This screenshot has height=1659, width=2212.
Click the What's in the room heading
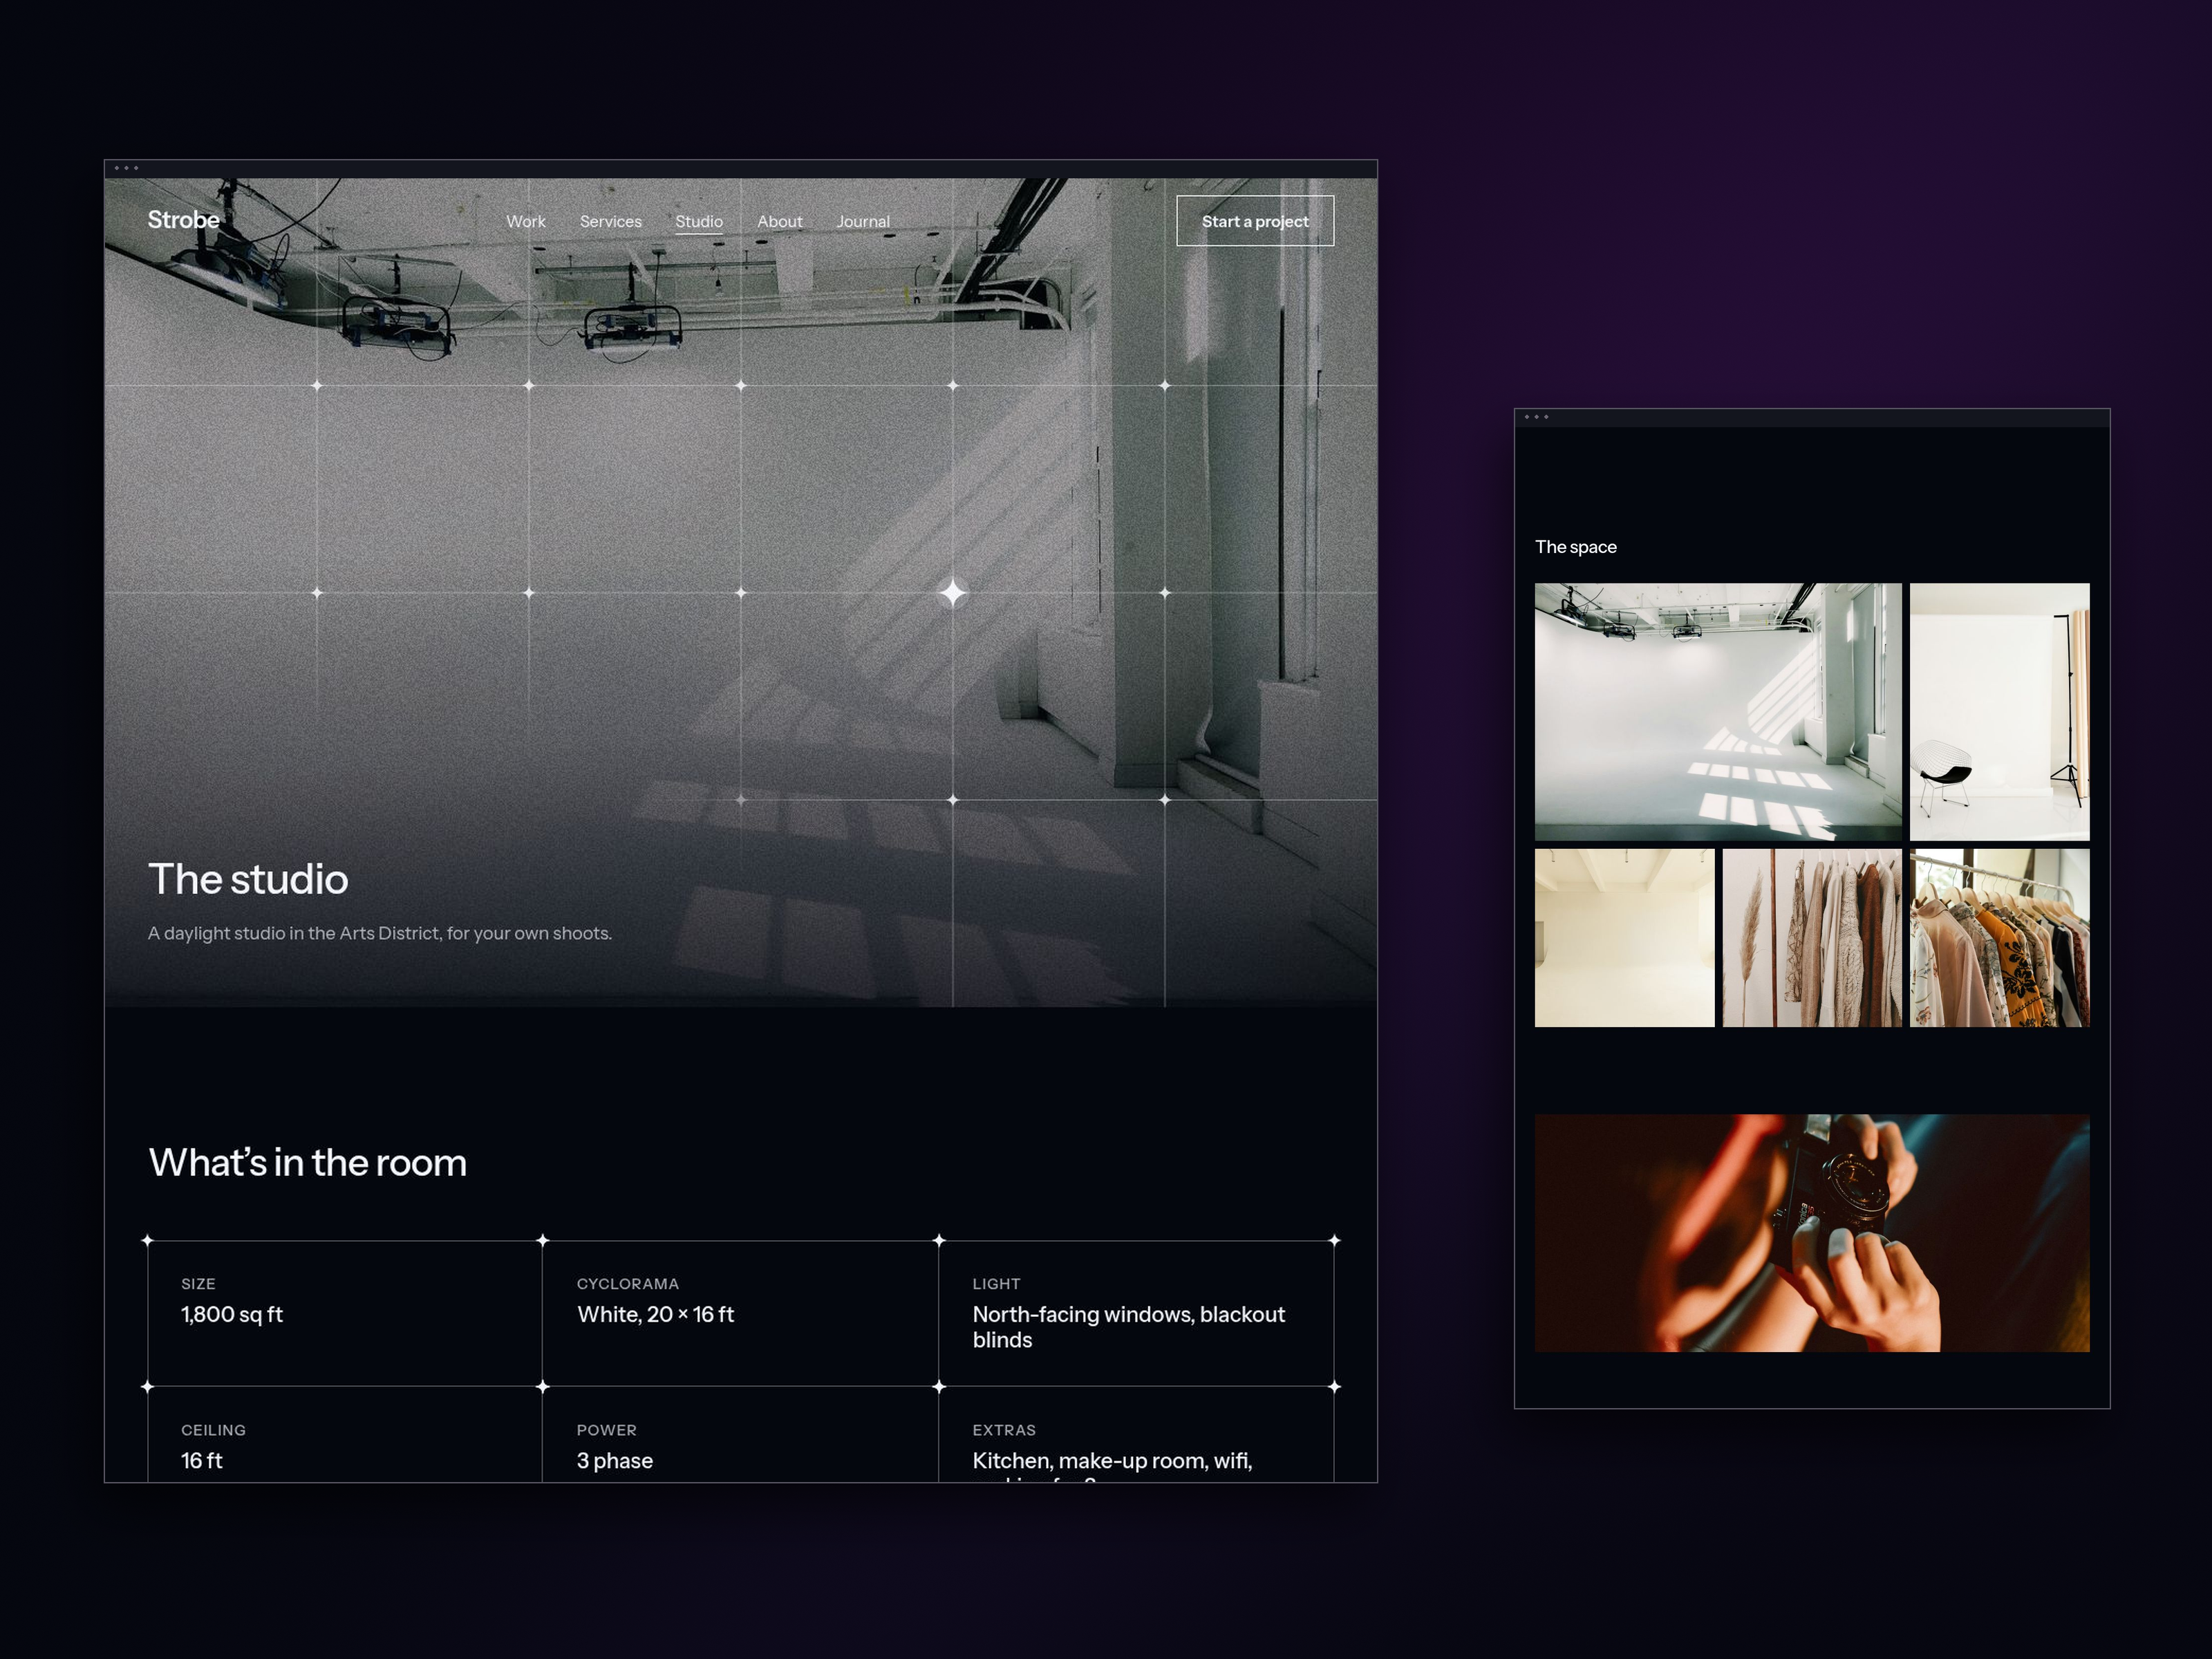pyautogui.click(x=308, y=1162)
